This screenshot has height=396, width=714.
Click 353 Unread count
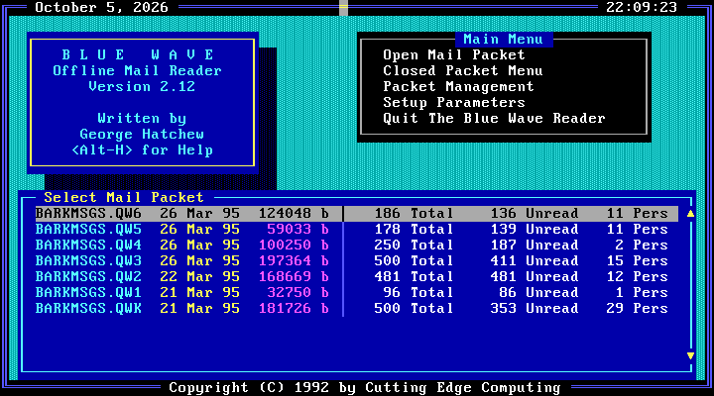[535, 309]
